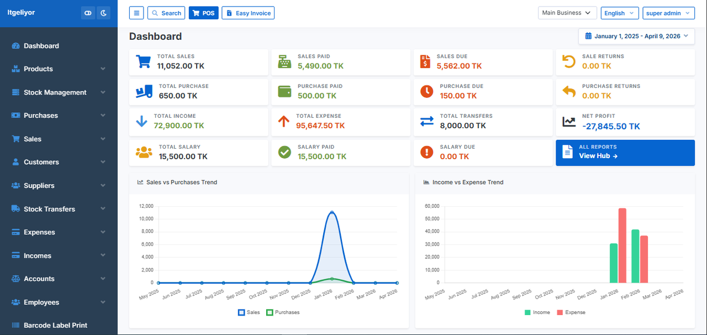Open the Main Business dropdown
Image resolution: width=707 pixels, height=335 pixels.
click(x=567, y=13)
